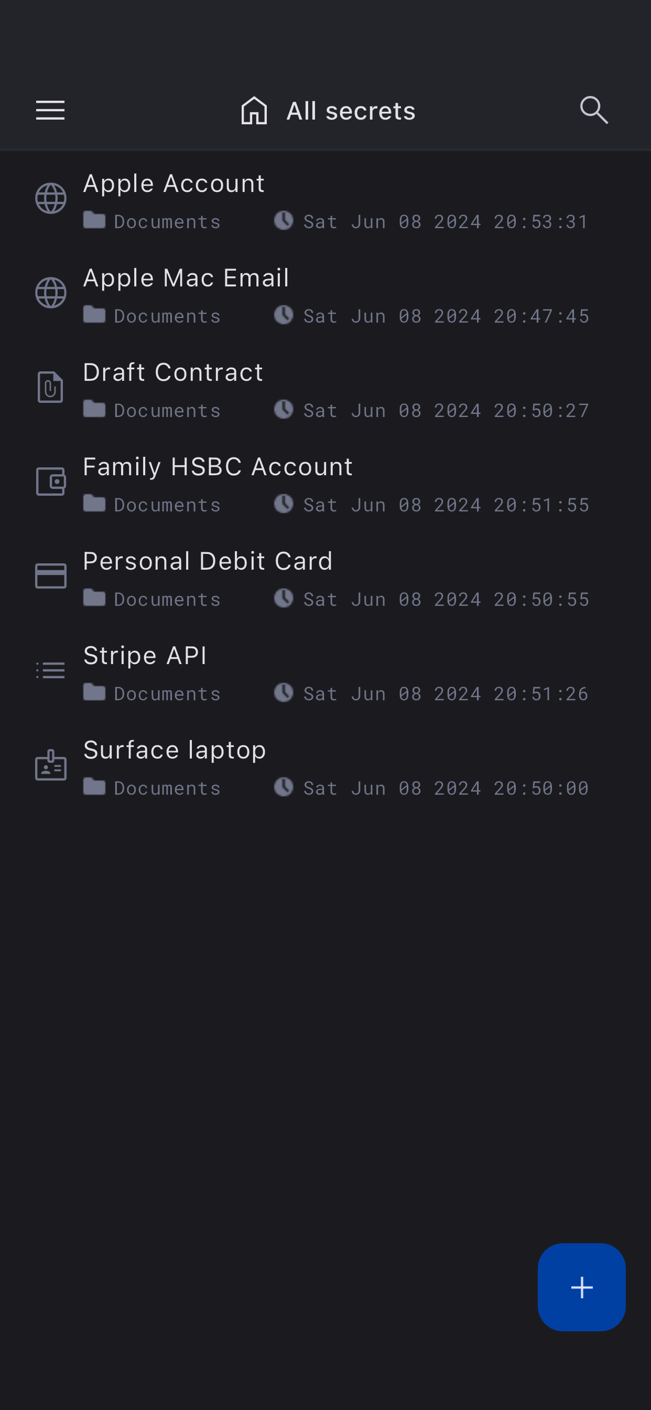Click Documents folder label under Stripe API
The width and height of the screenshot is (651, 1410).
[167, 694]
